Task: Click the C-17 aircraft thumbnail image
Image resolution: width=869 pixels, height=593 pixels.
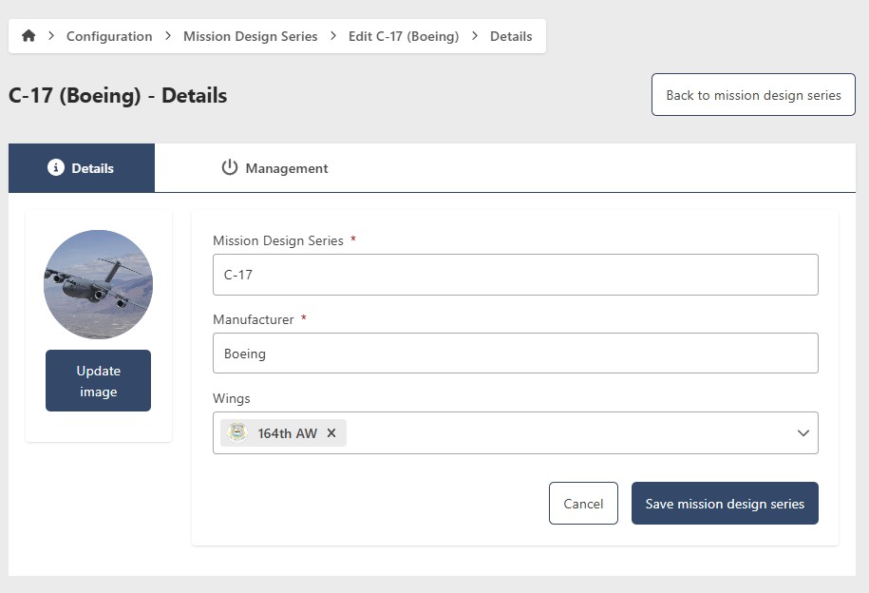Action: pos(98,284)
